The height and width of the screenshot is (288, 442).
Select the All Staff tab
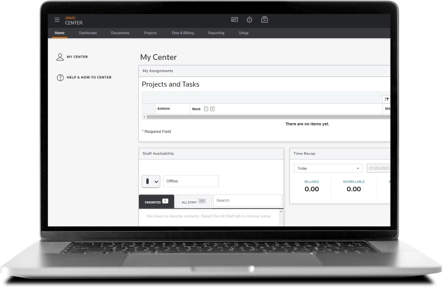193,202
